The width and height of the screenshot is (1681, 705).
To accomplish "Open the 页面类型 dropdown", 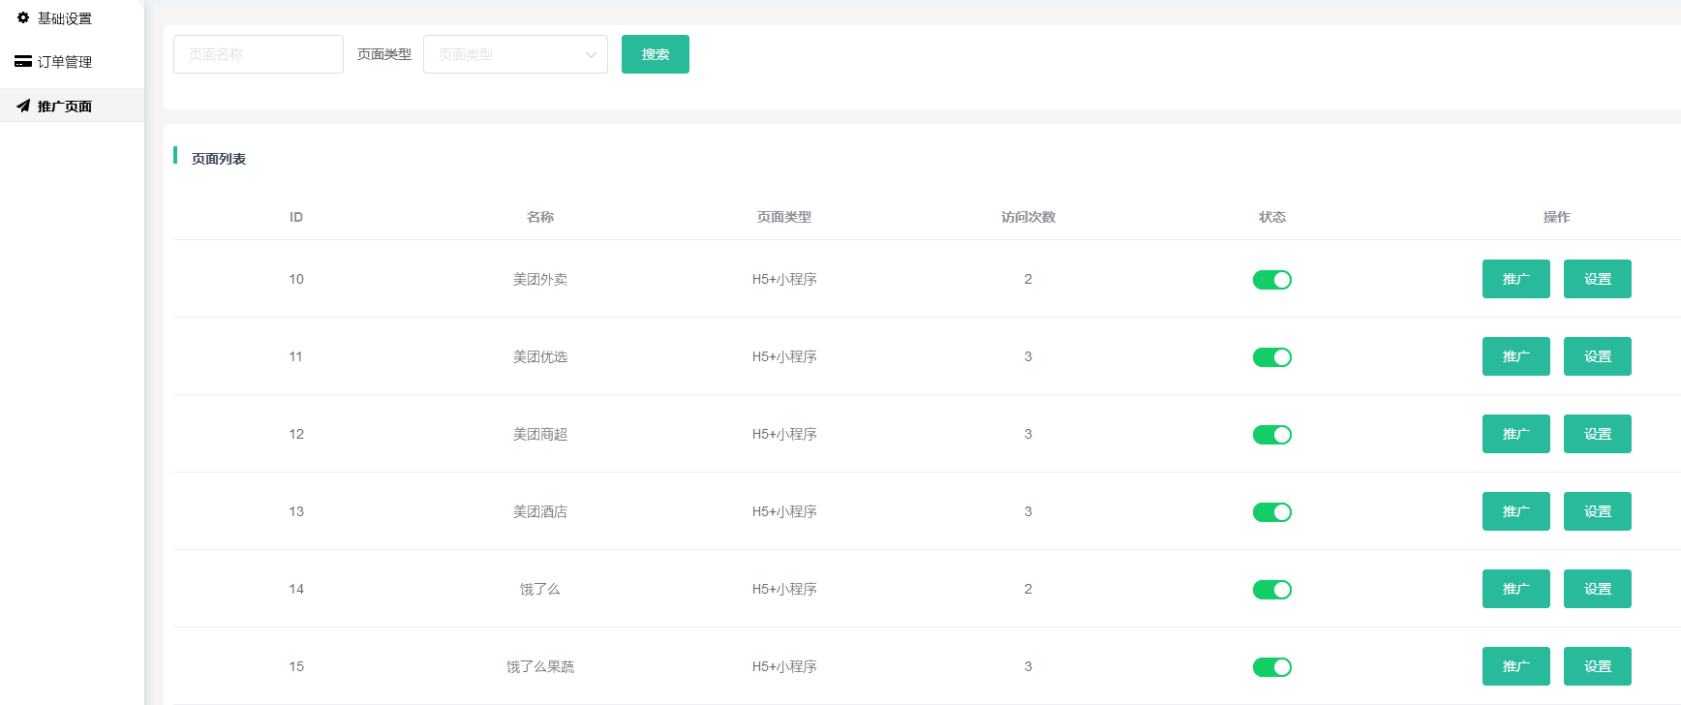I will point(515,54).
